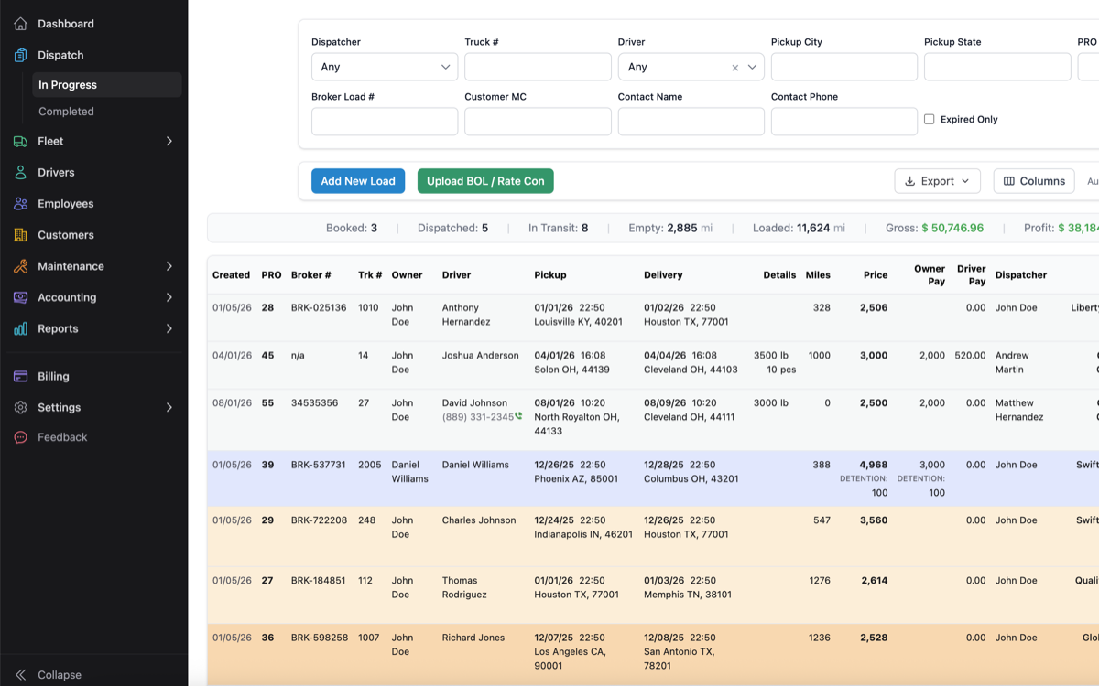Click the Broker Load # input field

click(385, 122)
